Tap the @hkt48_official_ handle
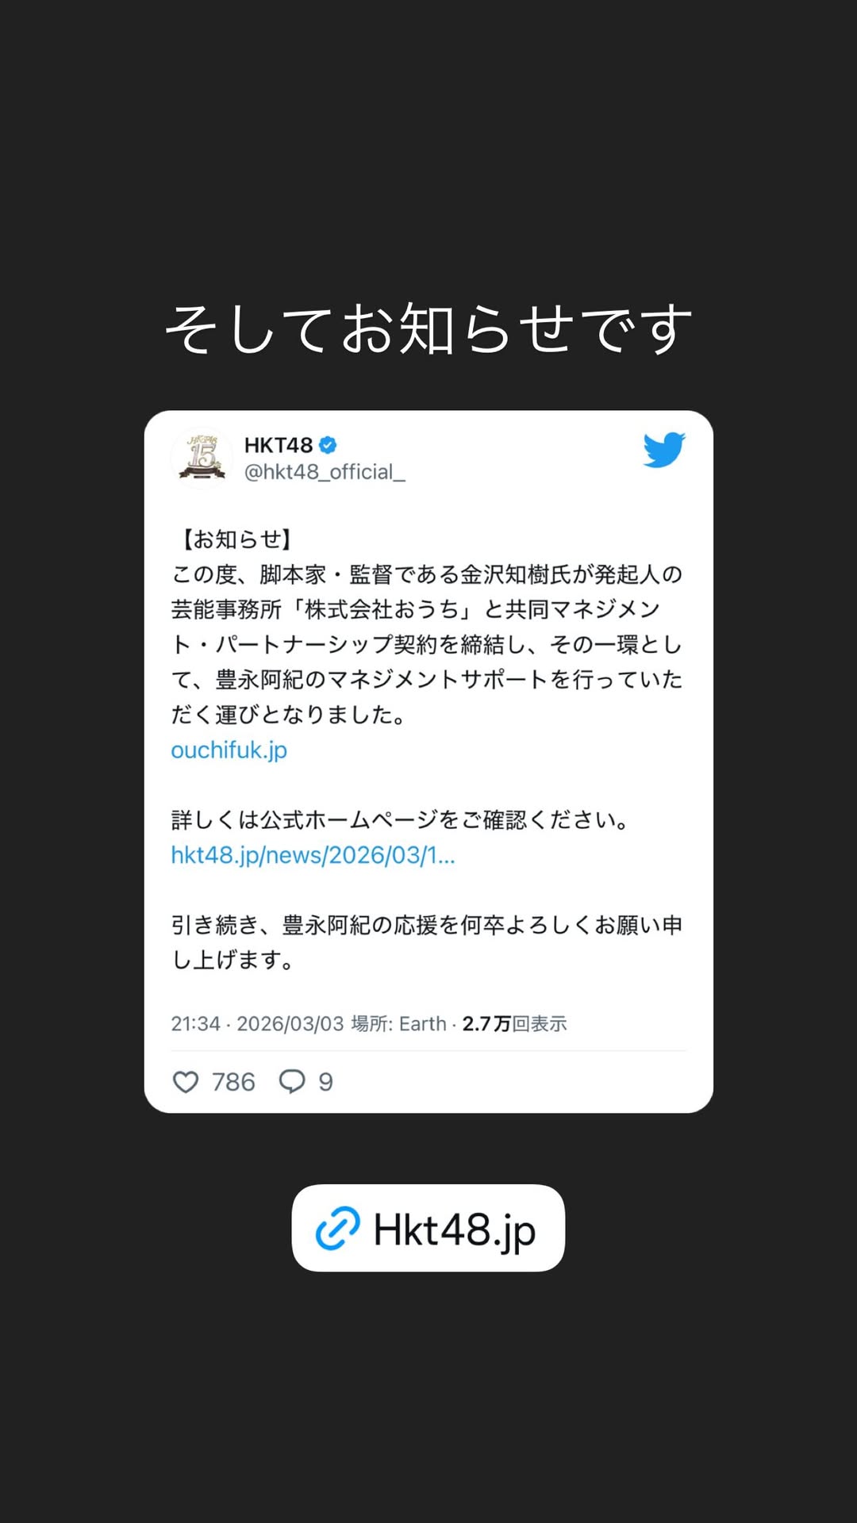Screen dimensions: 857x1523 click(325, 472)
